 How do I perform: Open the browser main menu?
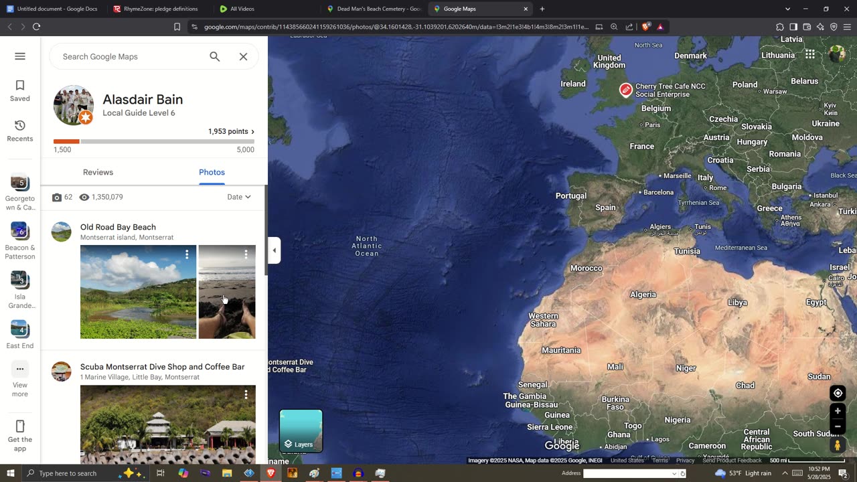pos(847,27)
